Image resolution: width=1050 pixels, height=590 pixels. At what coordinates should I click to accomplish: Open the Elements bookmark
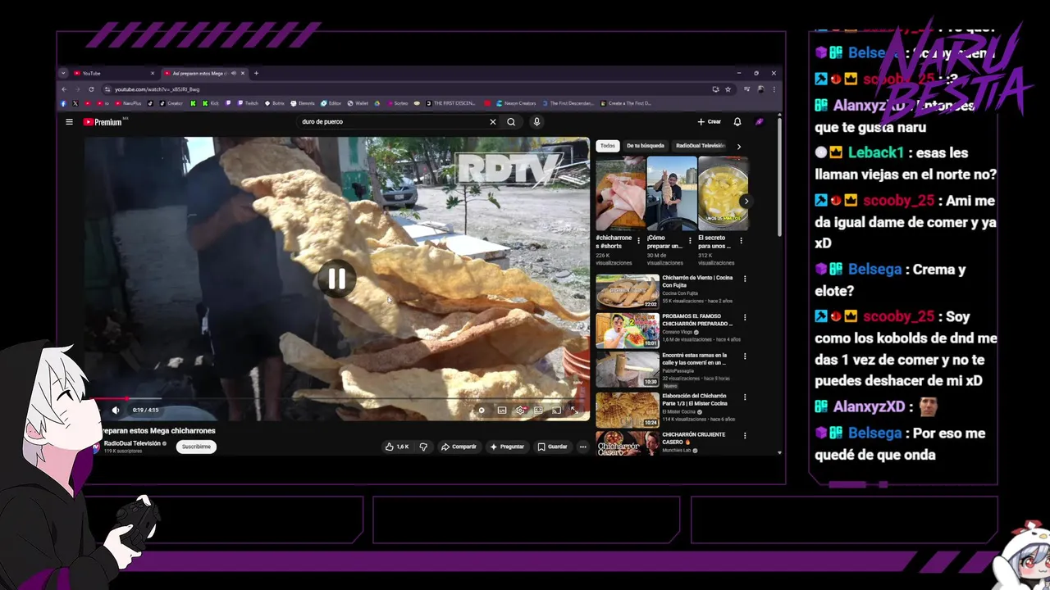tap(303, 103)
